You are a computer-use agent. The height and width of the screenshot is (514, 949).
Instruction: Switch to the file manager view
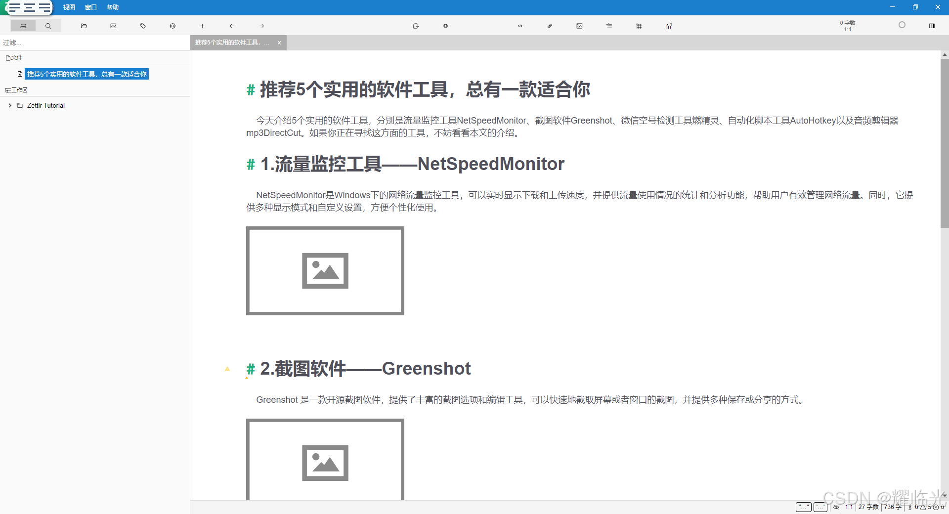23,26
